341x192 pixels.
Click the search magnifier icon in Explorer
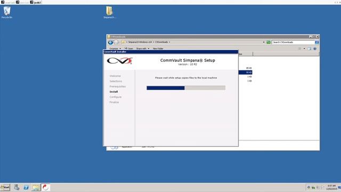(x=317, y=42)
